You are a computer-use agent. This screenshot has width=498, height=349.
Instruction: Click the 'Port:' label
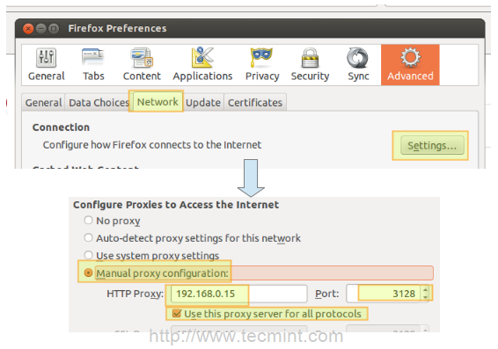(x=326, y=294)
